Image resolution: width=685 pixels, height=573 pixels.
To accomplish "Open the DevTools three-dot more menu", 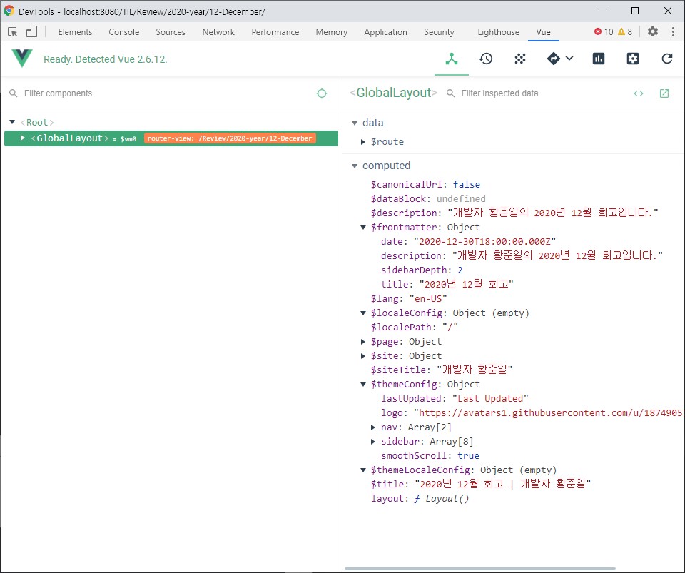I will click(x=673, y=31).
